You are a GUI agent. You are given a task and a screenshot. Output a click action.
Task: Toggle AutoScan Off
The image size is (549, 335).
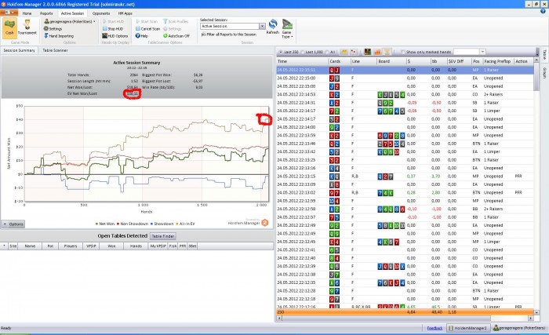[176, 36]
